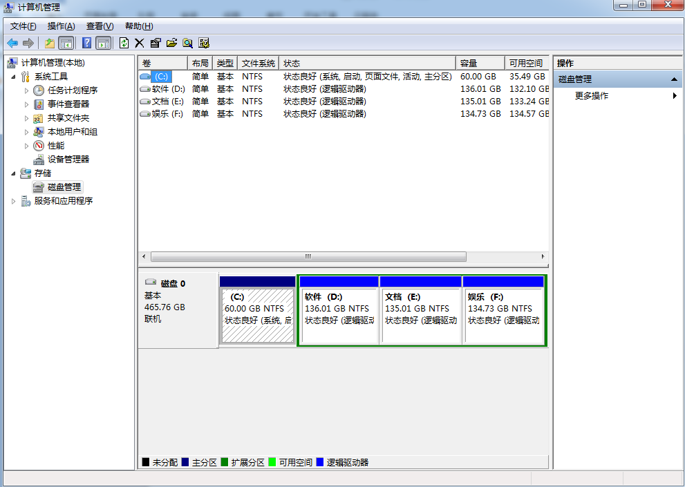Click the 逻辑驱动器 legend color swatch
Viewport: 685px width, 487px height.
[x=320, y=462]
